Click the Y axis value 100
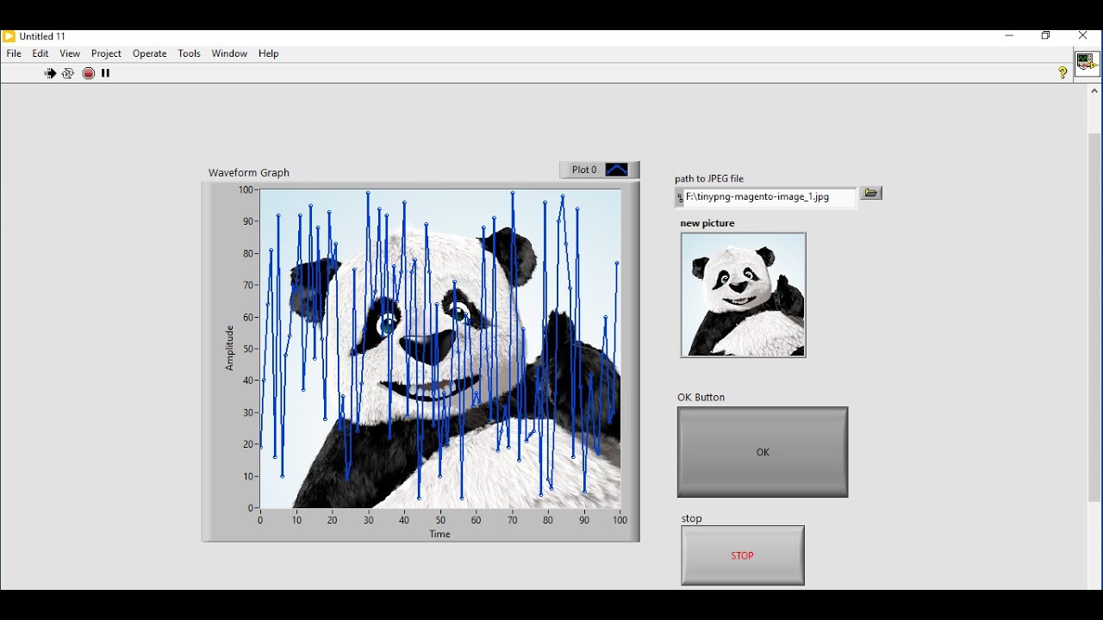Screen dimensions: 1103x620 246,189
